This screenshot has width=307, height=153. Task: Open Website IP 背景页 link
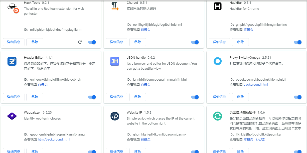[x=146, y=139]
